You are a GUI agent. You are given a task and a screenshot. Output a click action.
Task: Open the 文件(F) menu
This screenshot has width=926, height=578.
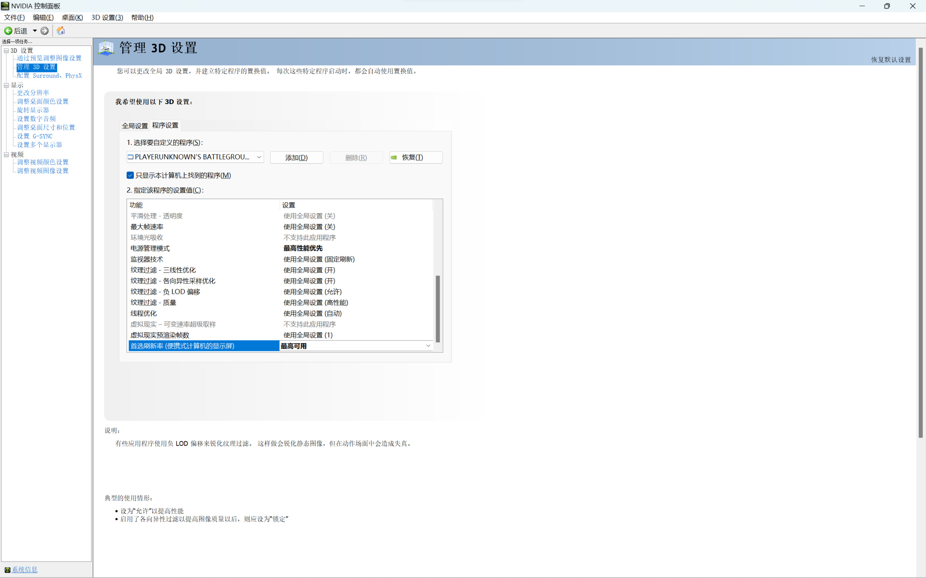coord(14,18)
